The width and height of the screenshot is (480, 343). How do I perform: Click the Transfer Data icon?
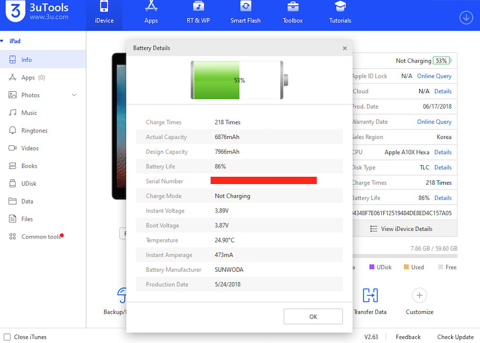coord(370,295)
